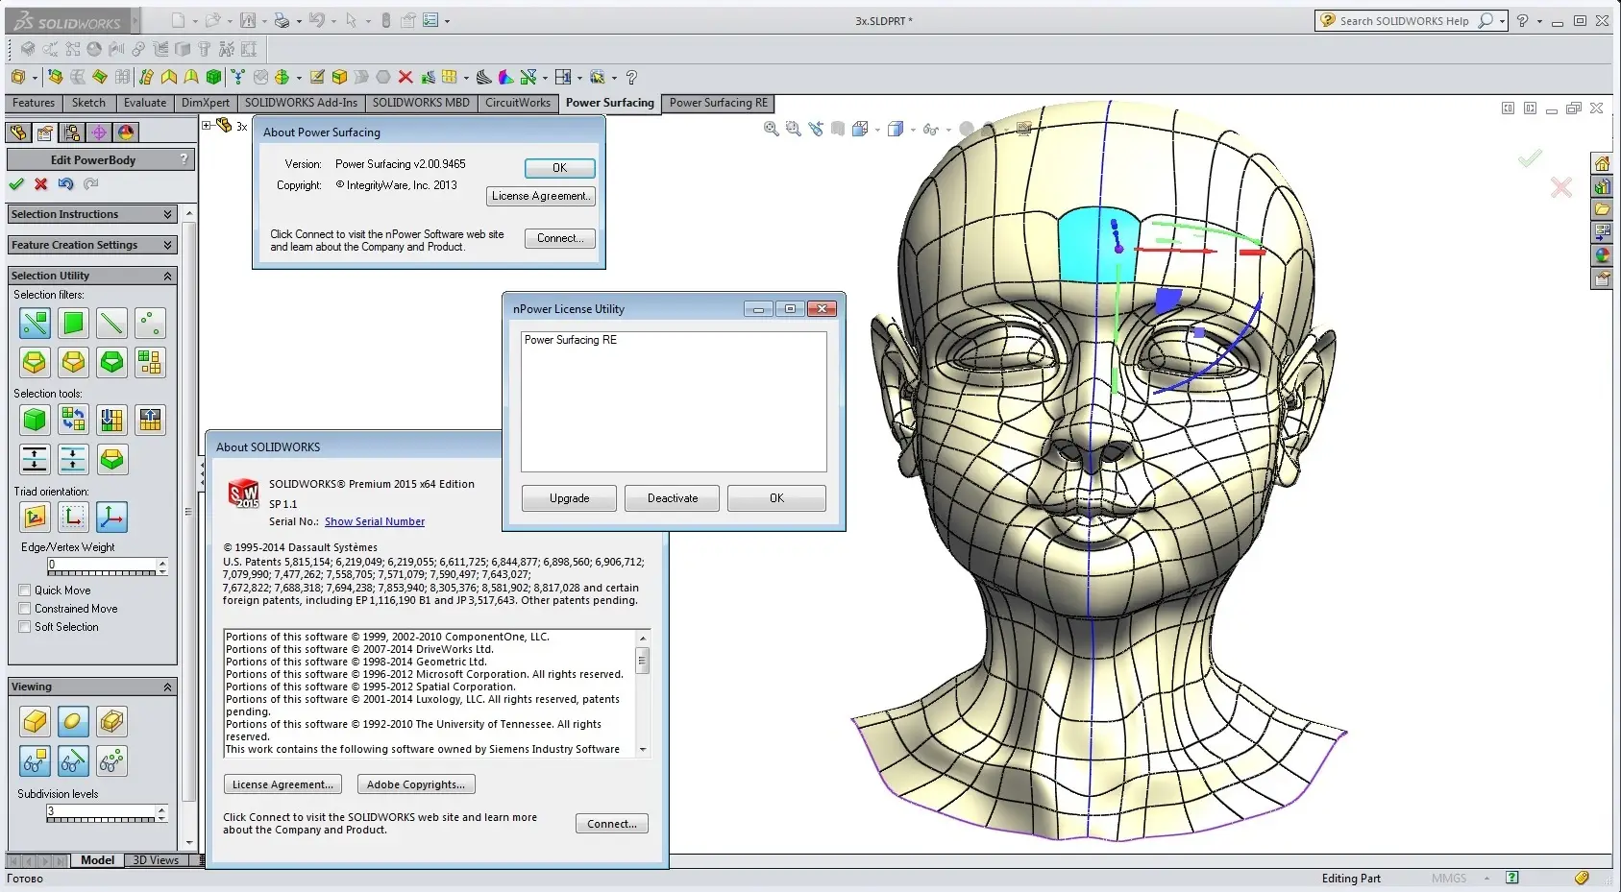Image resolution: width=1621 pixels, height=892 pixels.
Task: Open the SOLIDWORKS Add-Ins tab
Action: click(x=301, y=103)
